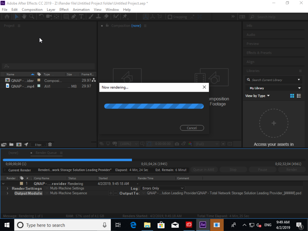The height and width of the screenshot is (231, 308).
Task: Open the Interpret Footage icon in Project panel
Action: pos(4,145)
